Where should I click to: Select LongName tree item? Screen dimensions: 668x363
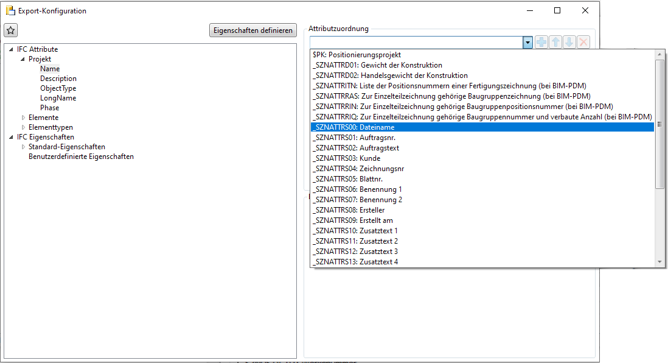[58, 98]
